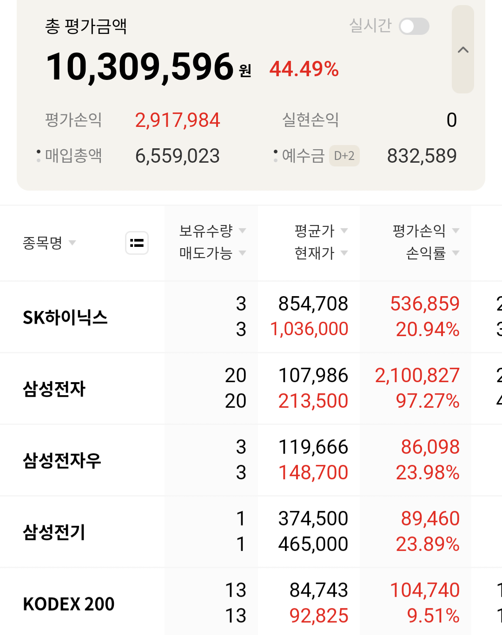Sort by 현재가 column header

pos(321,253)
